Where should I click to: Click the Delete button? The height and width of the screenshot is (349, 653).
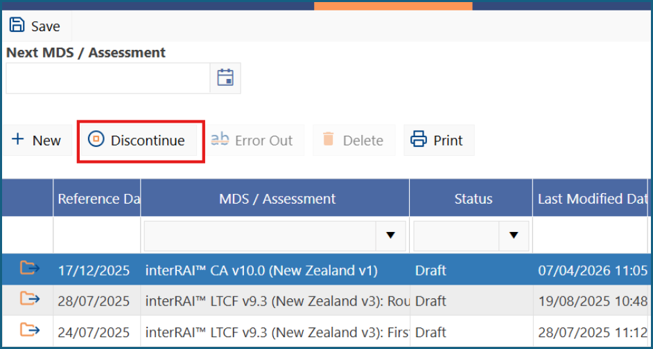tap(354, 140)
